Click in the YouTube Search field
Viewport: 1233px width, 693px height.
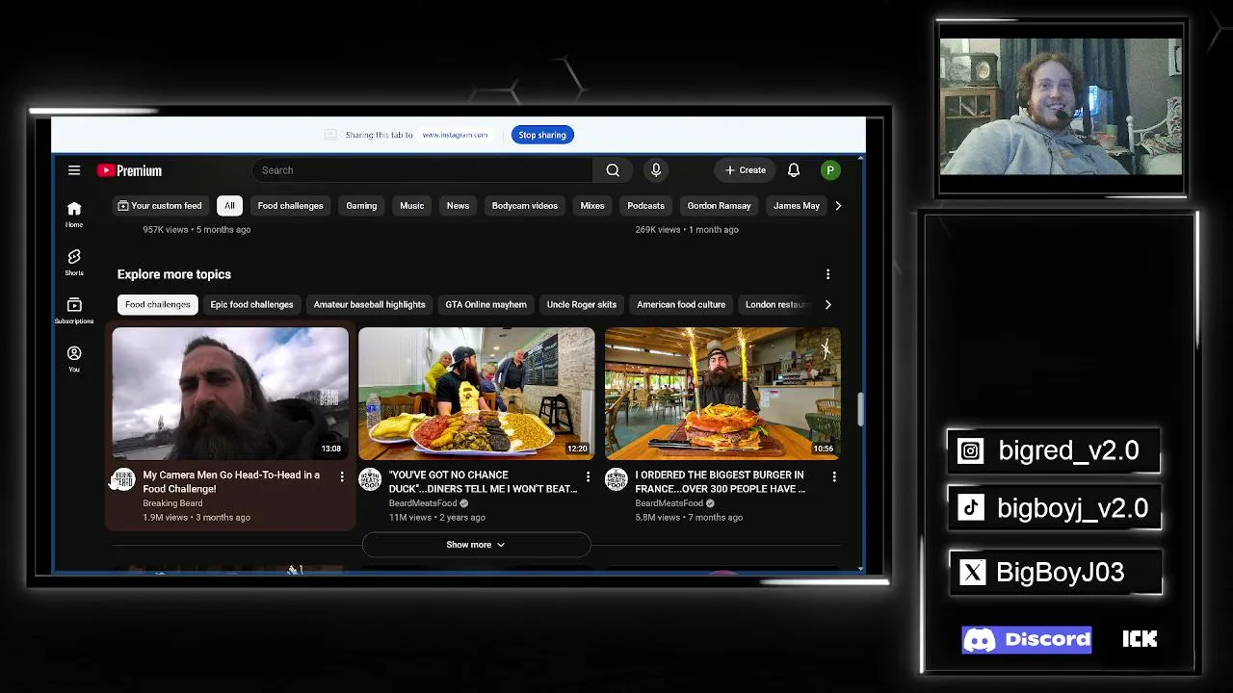(x=422, y=170)
